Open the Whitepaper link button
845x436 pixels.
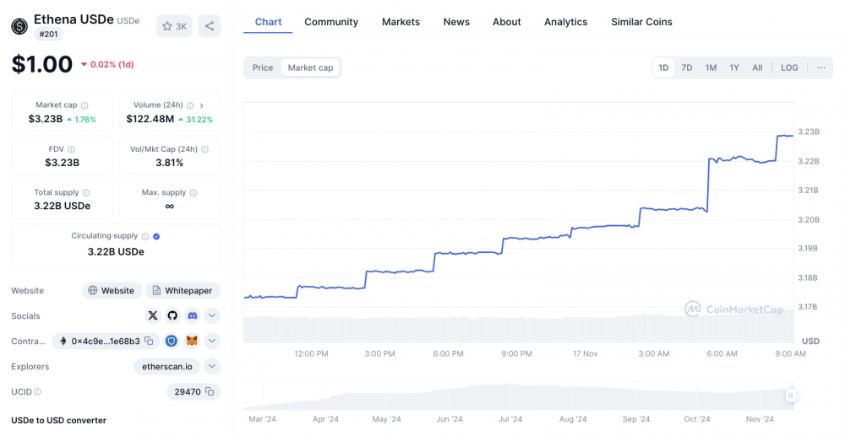[x=183, y=290]
